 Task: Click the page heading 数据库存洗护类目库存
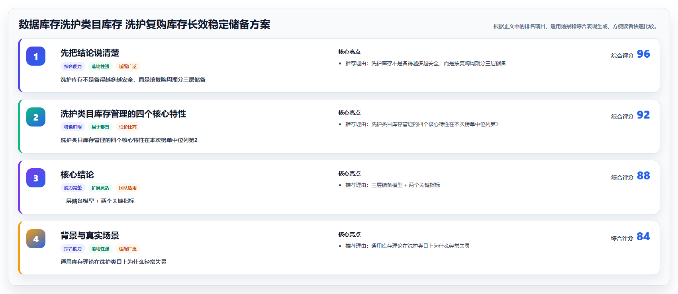coord(144,25)
